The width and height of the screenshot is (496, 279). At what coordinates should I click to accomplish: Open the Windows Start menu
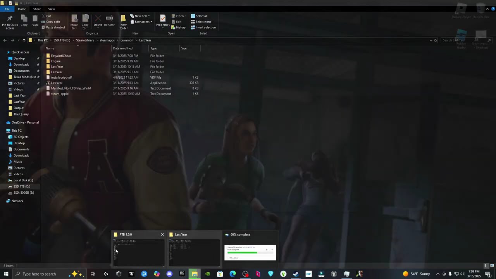6,274
